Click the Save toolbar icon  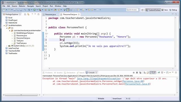[14, 10]
